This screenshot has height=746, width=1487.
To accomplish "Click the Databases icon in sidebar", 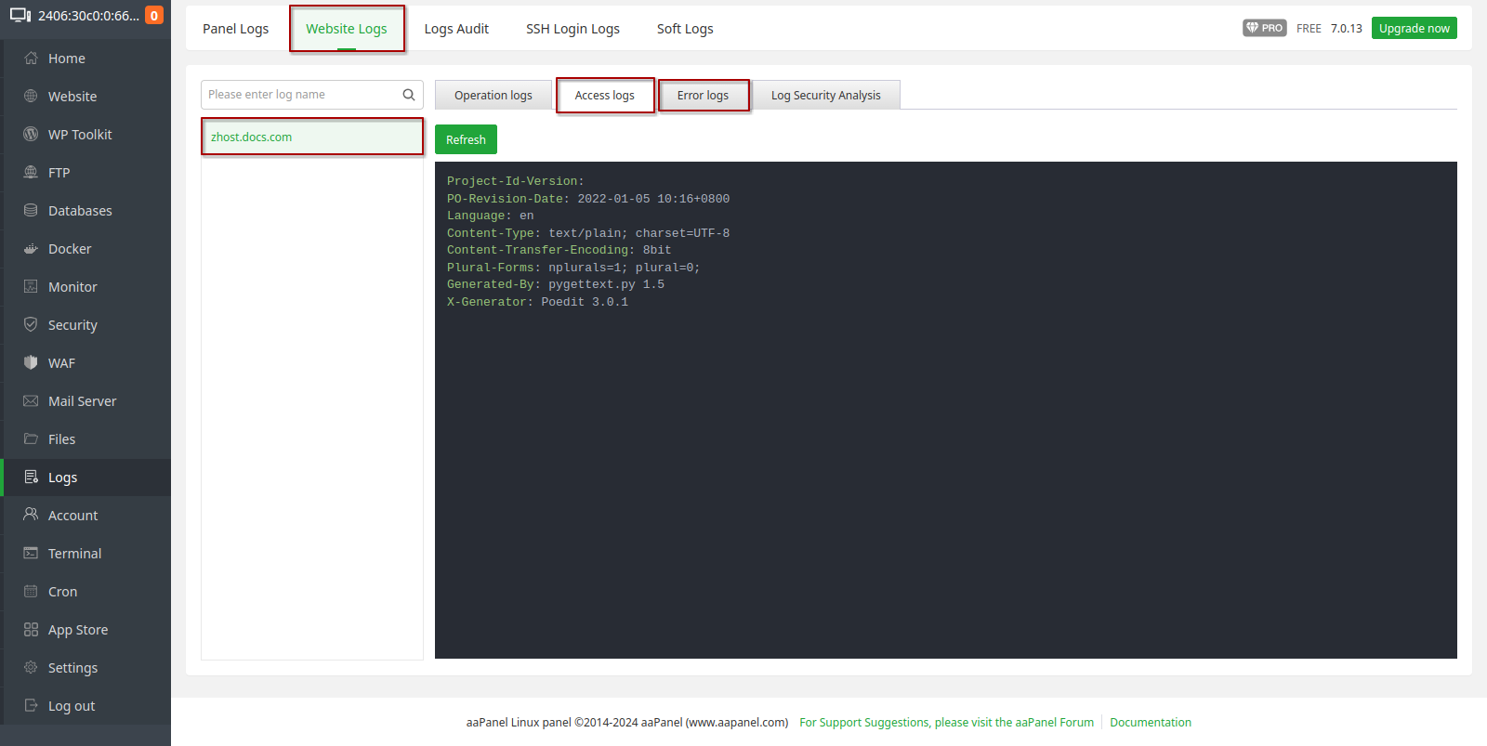I will coord(31,210).
